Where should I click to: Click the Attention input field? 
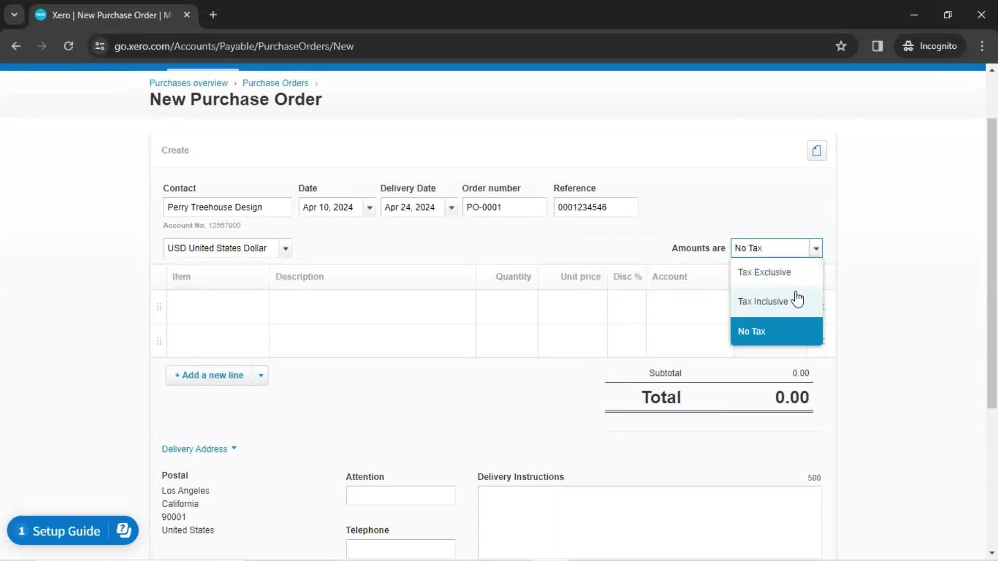(x=401, y=496)
